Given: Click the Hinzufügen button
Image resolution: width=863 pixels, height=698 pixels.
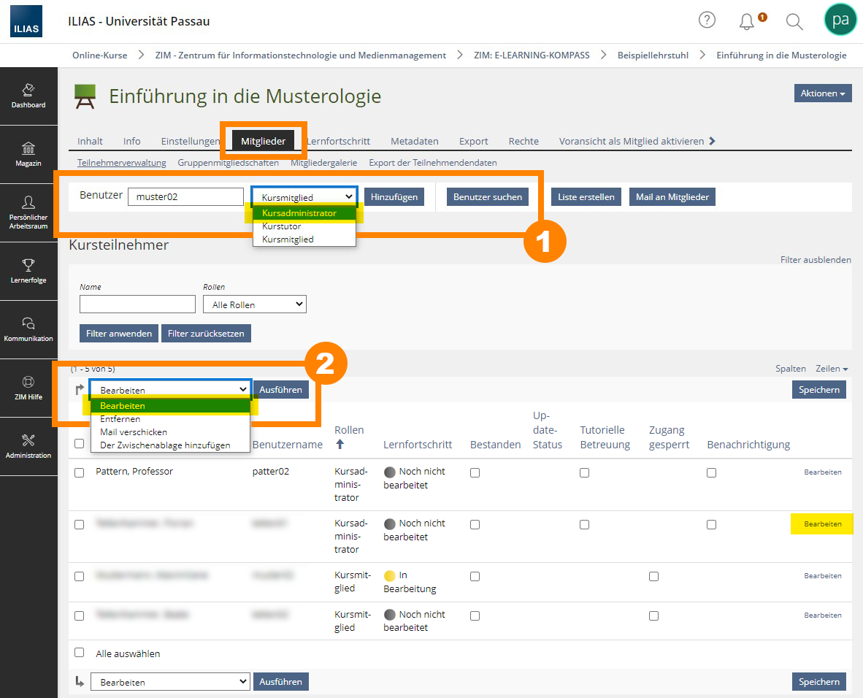Looking at the screenshot, I should click(x=394, y=196).
